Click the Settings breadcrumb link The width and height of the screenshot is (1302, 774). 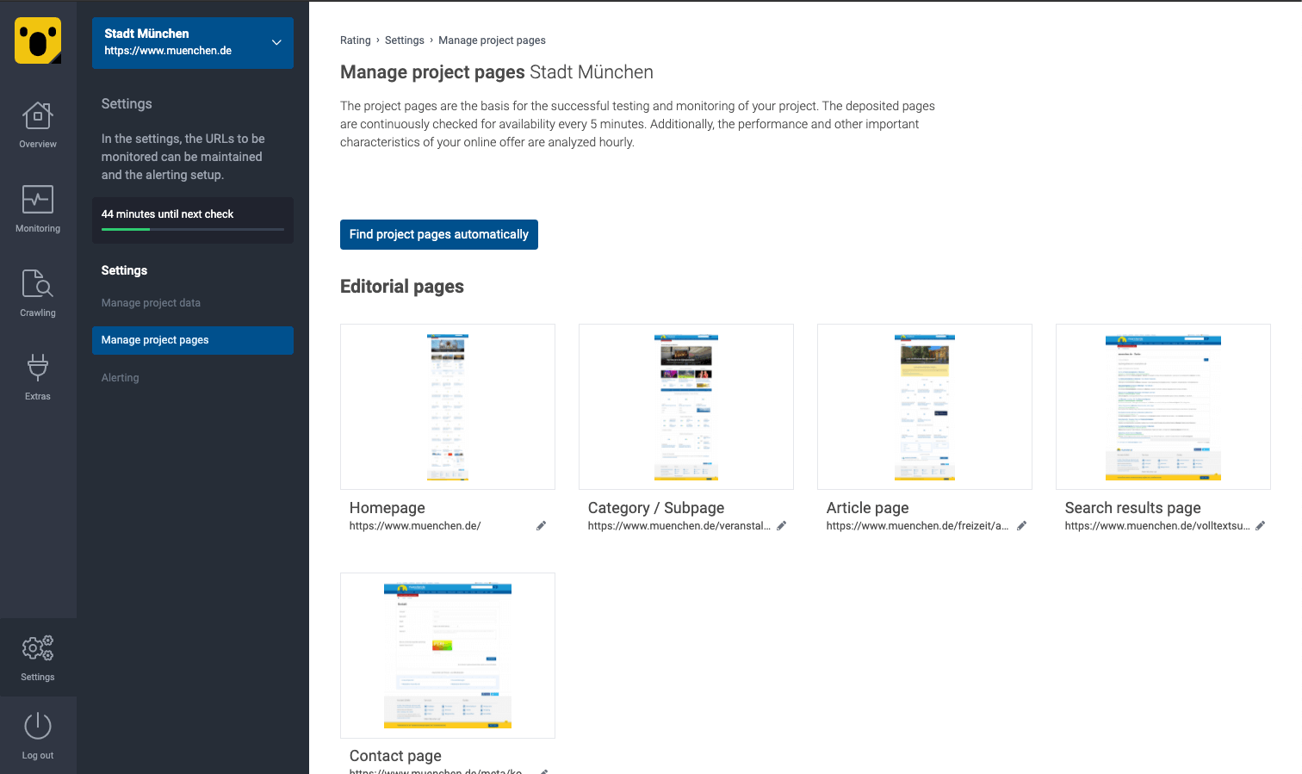(405, 40)
